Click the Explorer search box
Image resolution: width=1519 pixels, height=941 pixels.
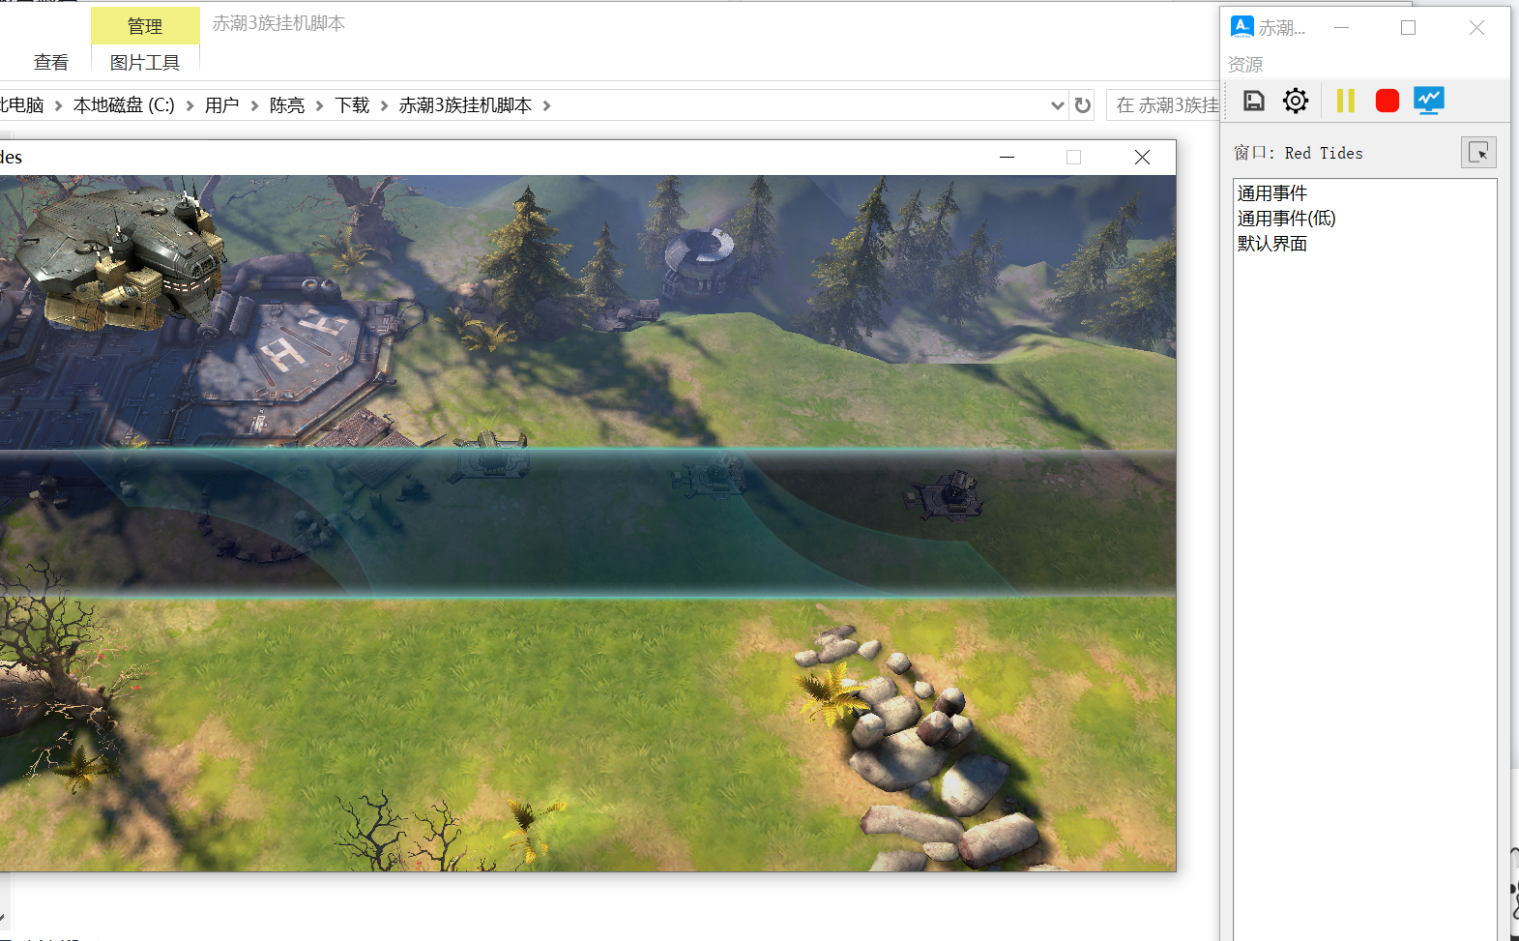(1163, 105)
